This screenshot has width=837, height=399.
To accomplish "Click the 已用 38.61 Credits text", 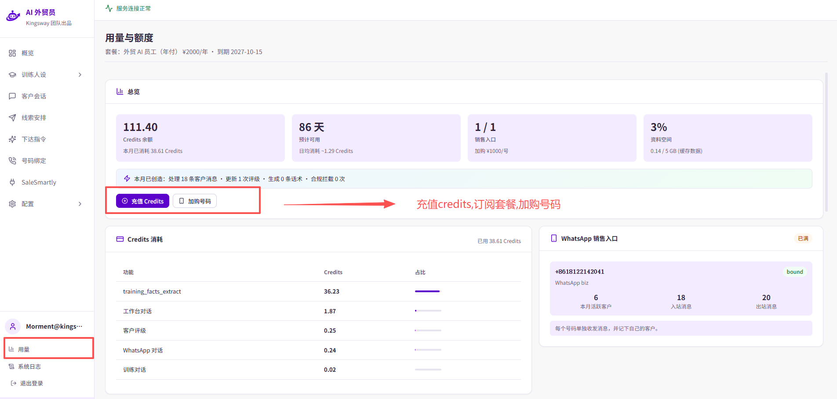I will pyautogui.click(x=499, y=241).
